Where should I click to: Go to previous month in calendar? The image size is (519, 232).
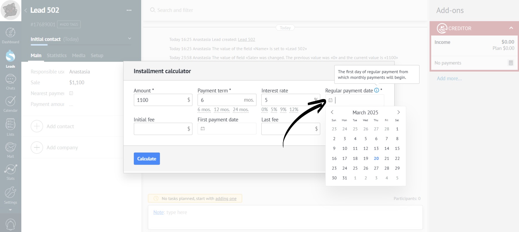click(332, 112)
